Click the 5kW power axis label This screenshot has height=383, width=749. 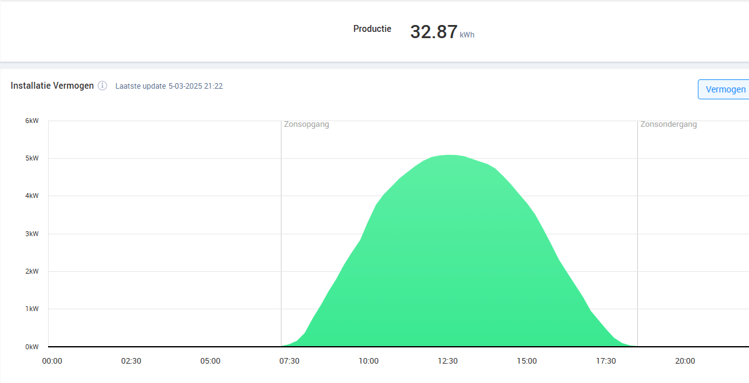tap(32, 159)
